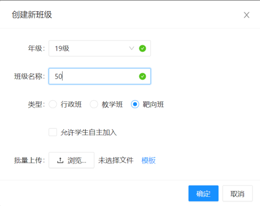
Task: Click the 浏览... upload button
Action: point(71,160)
